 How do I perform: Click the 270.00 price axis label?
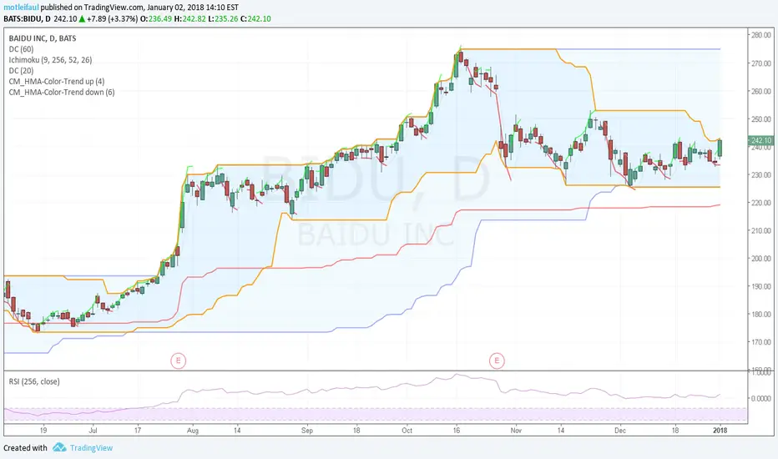point(761,63)
